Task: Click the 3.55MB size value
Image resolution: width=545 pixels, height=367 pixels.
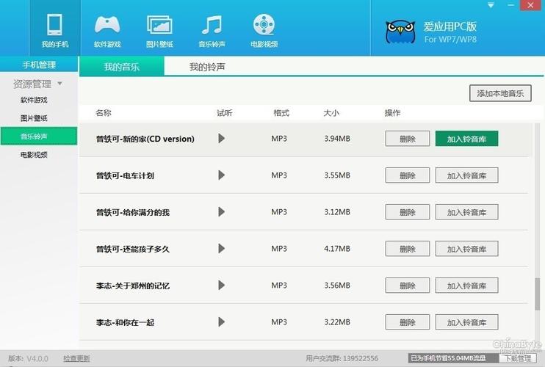Action: click(337, 175)
